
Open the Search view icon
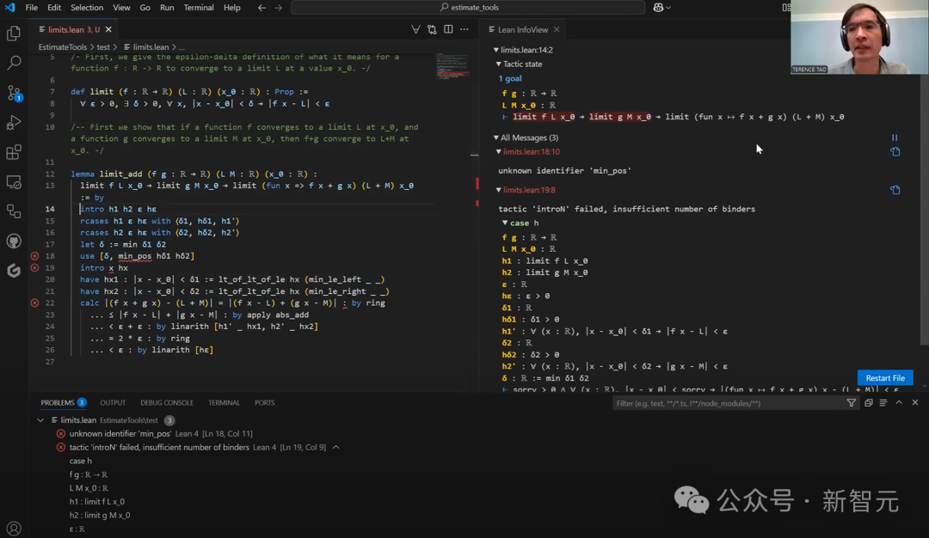14,63
